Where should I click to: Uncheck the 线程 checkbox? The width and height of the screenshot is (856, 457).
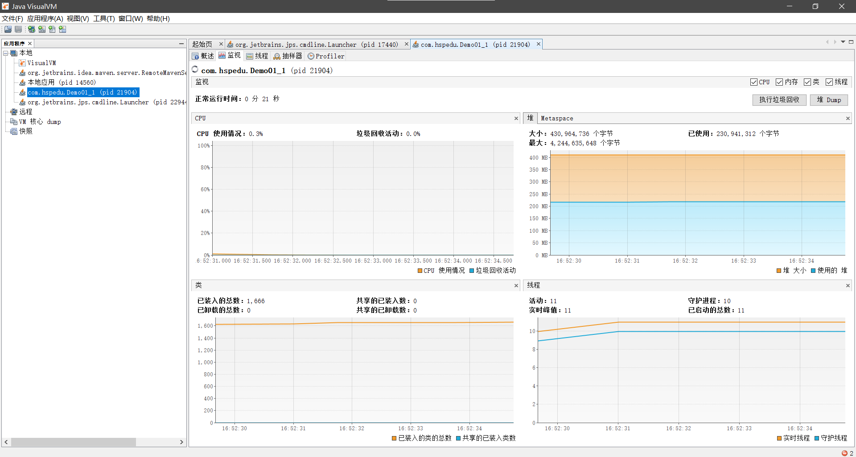click(x=829, y=82)
